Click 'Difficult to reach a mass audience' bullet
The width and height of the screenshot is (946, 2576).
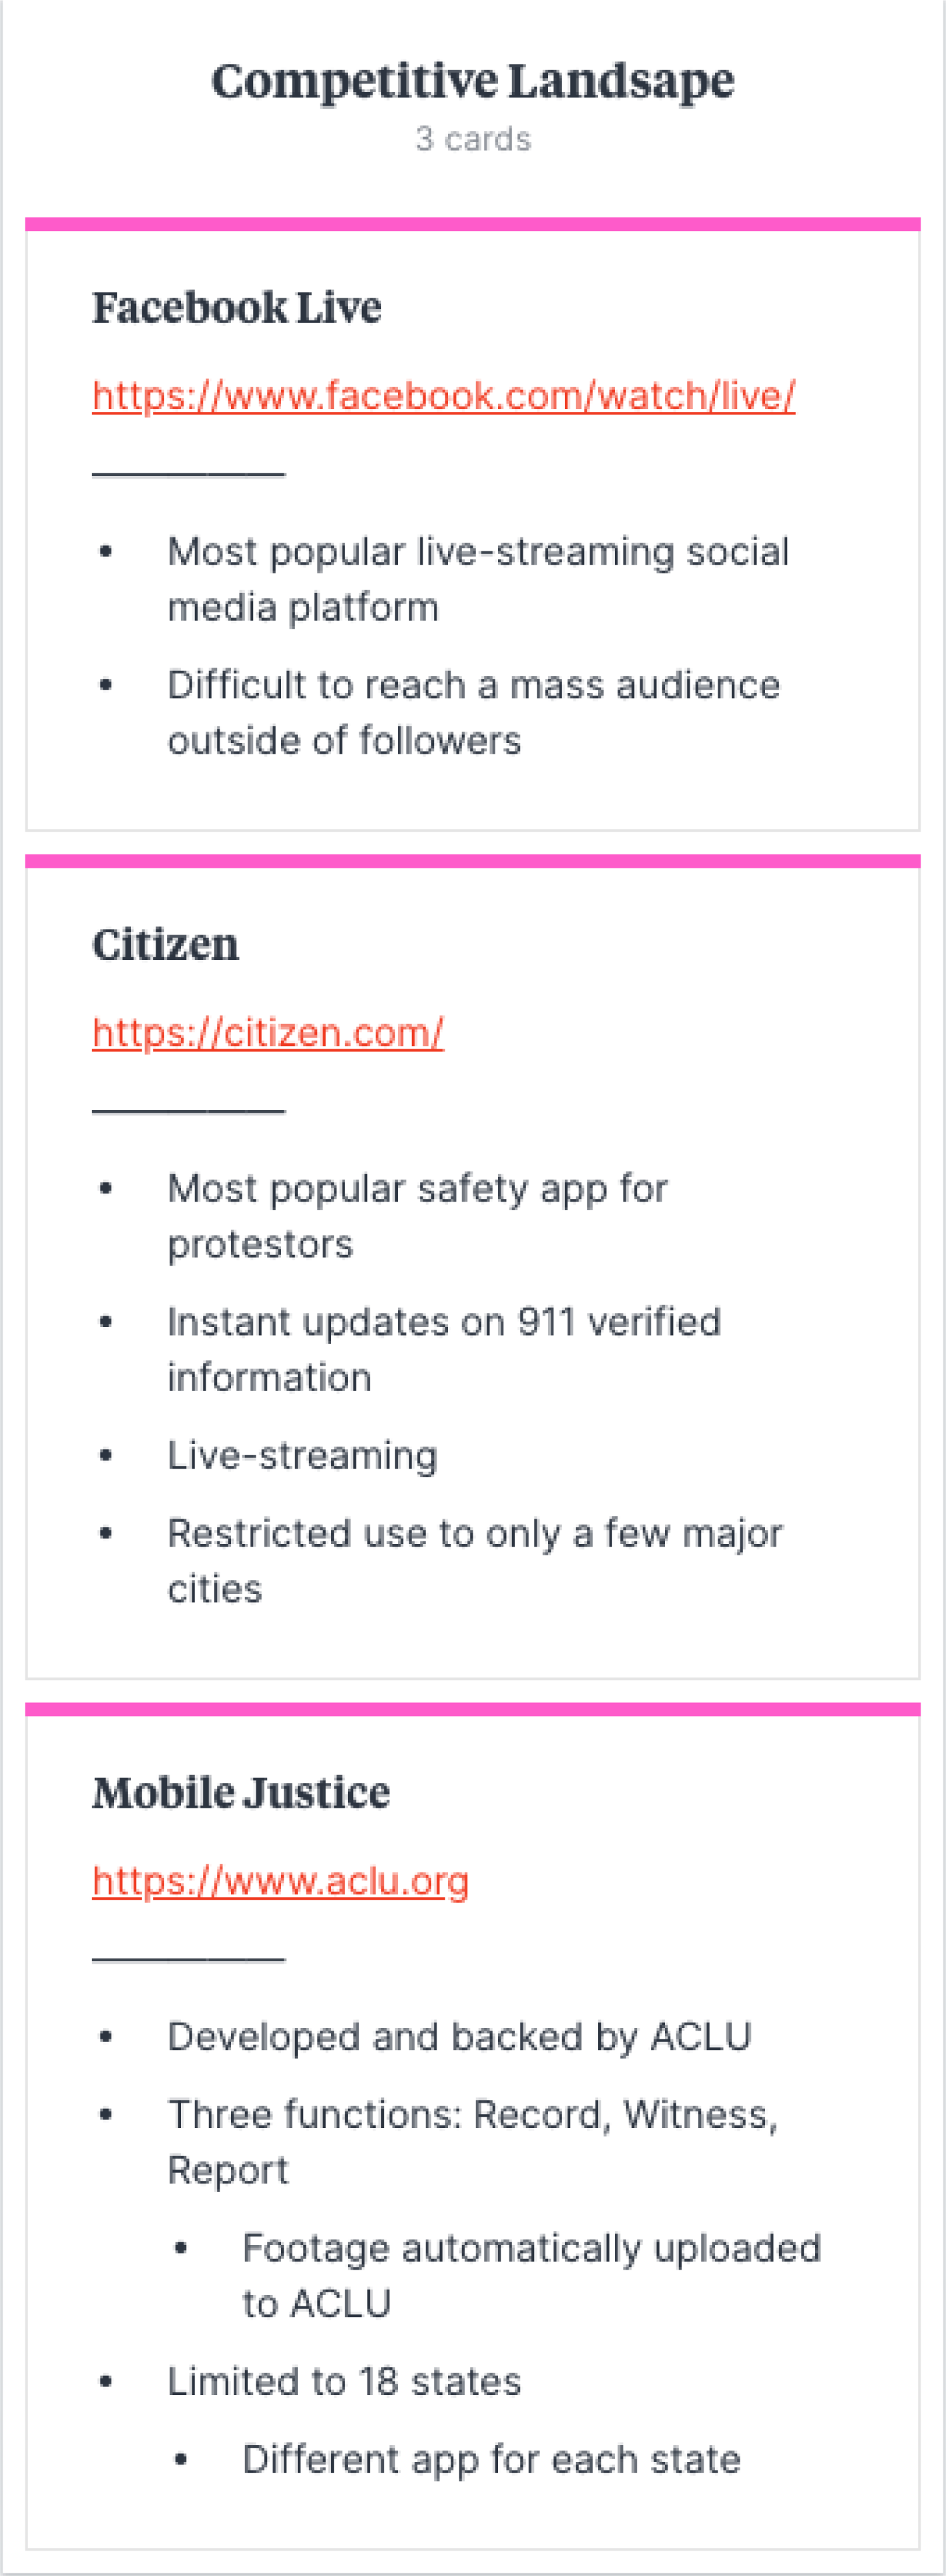[474, 713]
